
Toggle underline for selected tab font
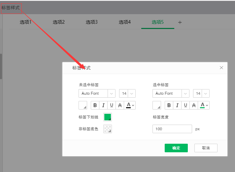click(185, 105)
